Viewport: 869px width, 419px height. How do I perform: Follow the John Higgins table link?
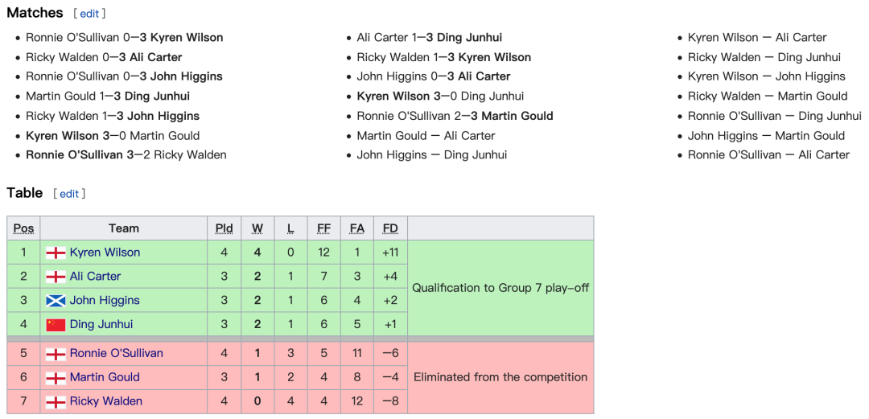click(x=105, y=301)
